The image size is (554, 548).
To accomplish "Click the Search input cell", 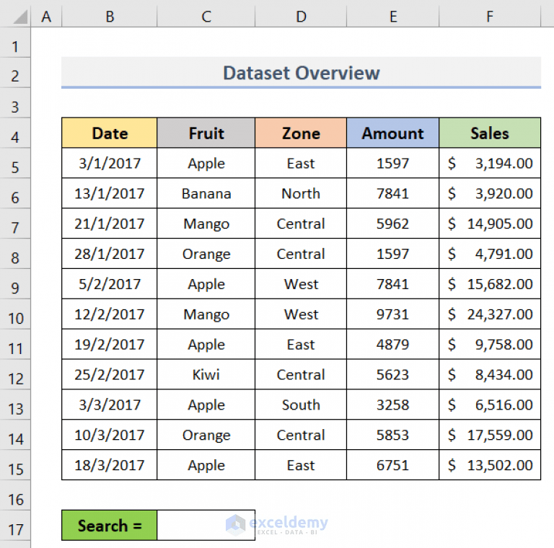I will (206, 525).
